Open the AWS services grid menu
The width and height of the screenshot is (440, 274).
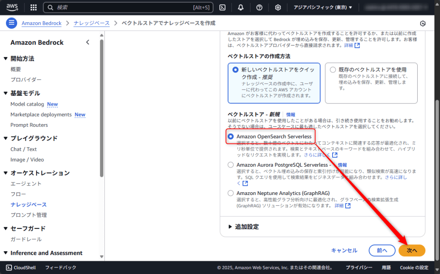pos(34,7)
